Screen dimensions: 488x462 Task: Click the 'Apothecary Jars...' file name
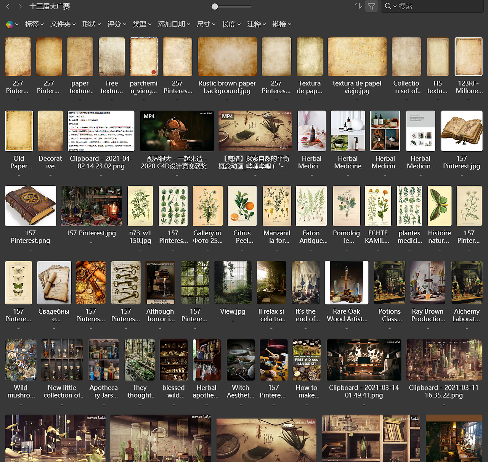(x=104, y=391)
